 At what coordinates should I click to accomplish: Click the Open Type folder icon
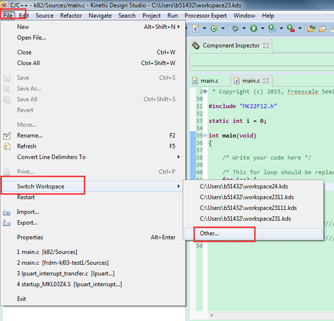click(x=311, y=28)
